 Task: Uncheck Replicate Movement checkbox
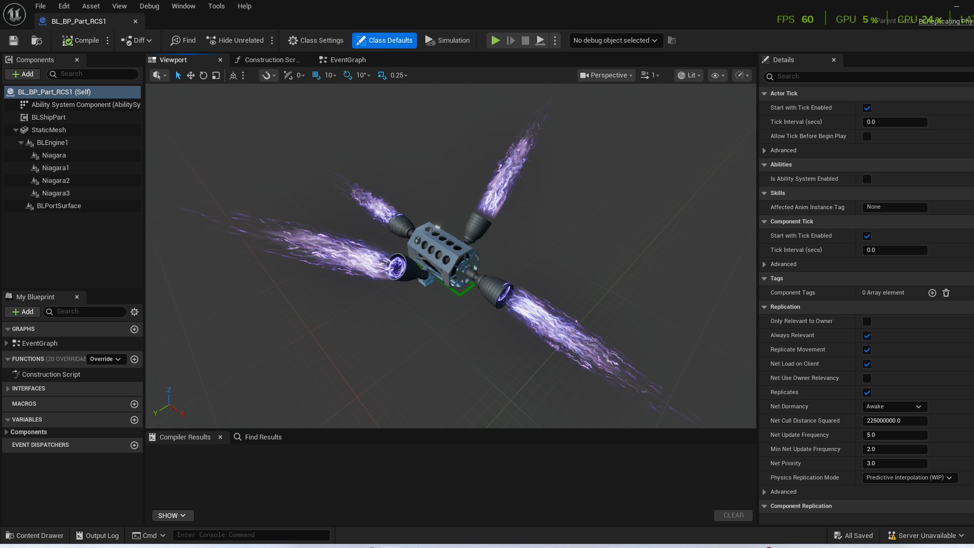tap(867, 350)
